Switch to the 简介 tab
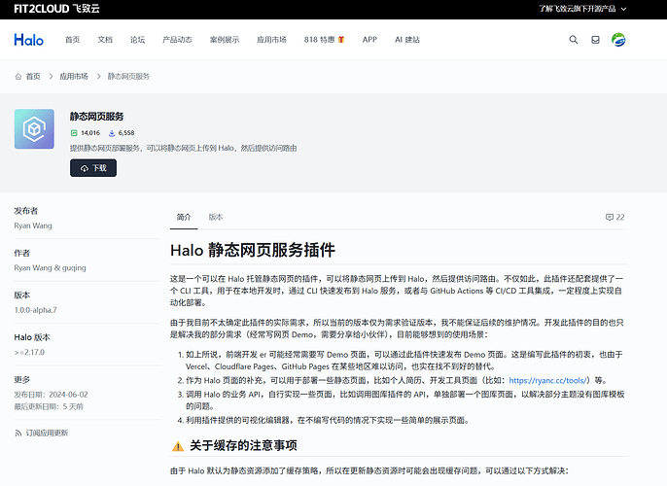667x486 pixels. [x=184, y=218]
